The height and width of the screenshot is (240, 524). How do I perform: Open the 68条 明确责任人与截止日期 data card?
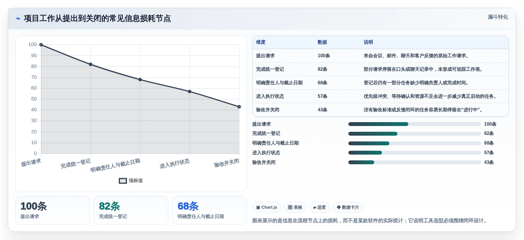pos(209,210)
